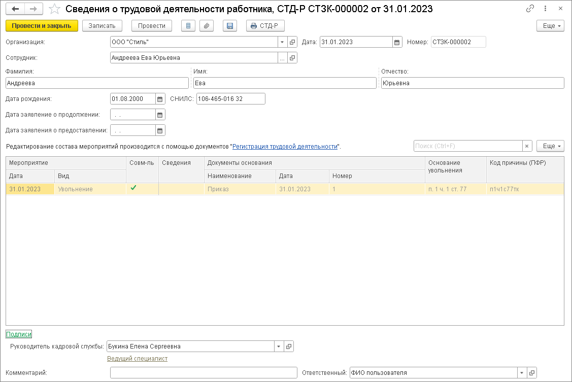The width and height of the screenshot is (572, 382).
Task: Open the Сотрудник record card
Action: 292,58
